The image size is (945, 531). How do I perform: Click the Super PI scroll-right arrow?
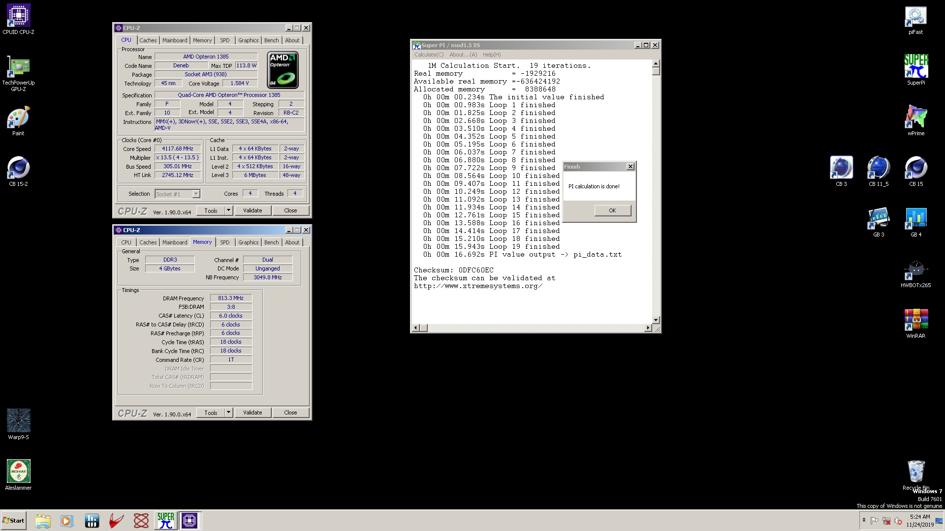coord(648,327)
